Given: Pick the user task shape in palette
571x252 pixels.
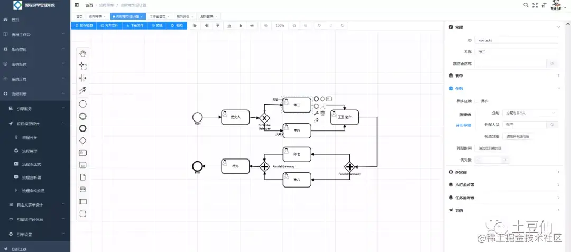Looking at the screenshot, I should 82,153.
